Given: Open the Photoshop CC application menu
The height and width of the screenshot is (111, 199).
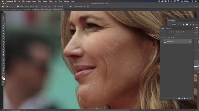Looking at the screenshot, I should click(11, 1).
